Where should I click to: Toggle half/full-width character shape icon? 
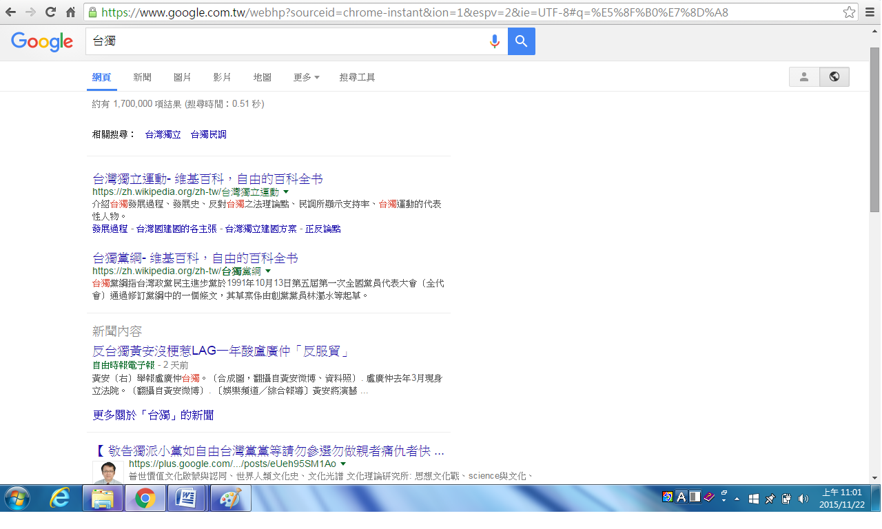click(x=695, y=497)
